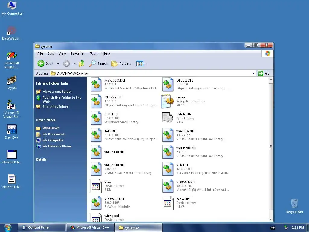Open the Help menu
The width and height of the screenshot is (309, 232).
[x=106, y=53]
